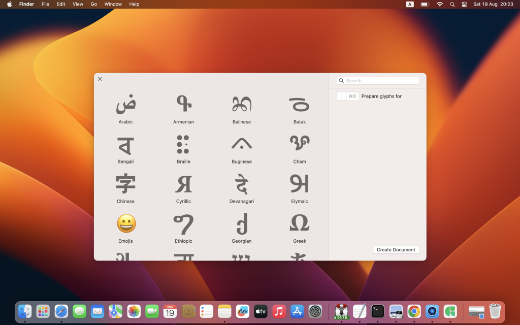Open the Apple menu
The width and height of the screenshot is (520, 325).
coord(10,4)
